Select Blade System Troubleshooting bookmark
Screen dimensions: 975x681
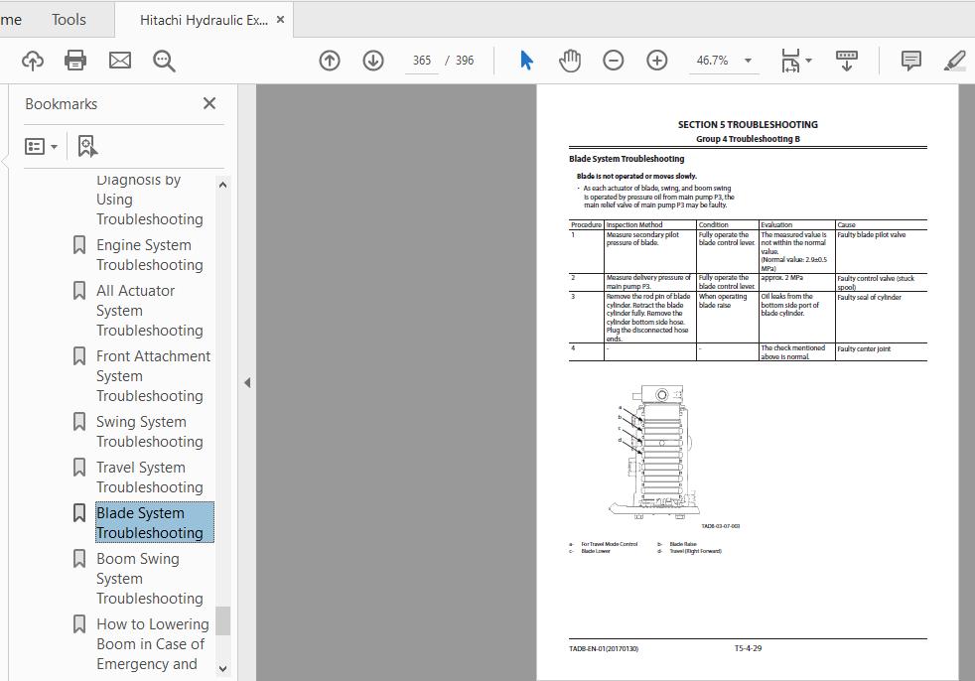pyautogui.click(x=155, y=522)
